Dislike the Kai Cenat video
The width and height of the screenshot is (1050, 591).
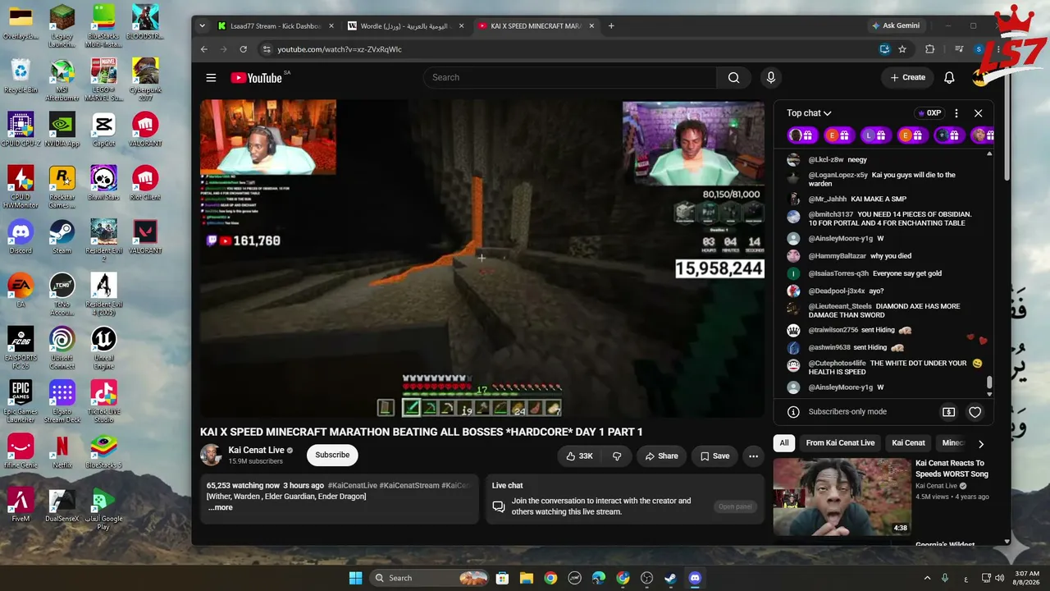point(618,456)
